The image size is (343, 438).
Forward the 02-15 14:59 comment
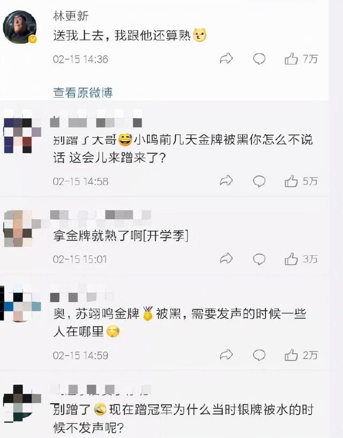click(226, 355)
